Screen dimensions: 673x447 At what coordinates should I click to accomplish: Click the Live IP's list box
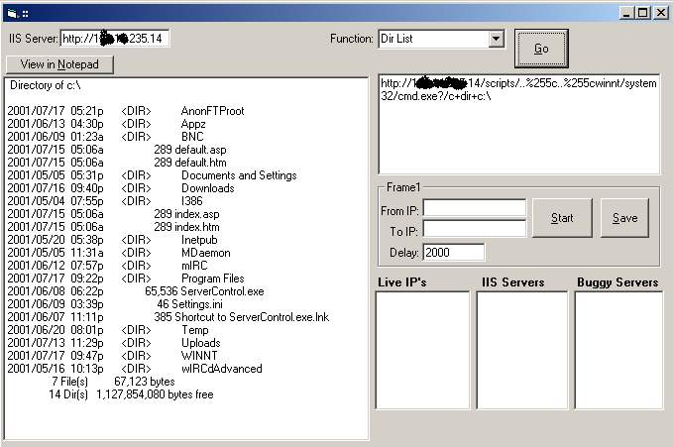(x=420, y=364)
